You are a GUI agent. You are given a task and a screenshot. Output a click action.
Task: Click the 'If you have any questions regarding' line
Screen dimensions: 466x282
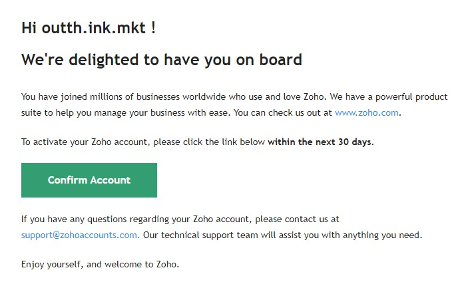180,219
